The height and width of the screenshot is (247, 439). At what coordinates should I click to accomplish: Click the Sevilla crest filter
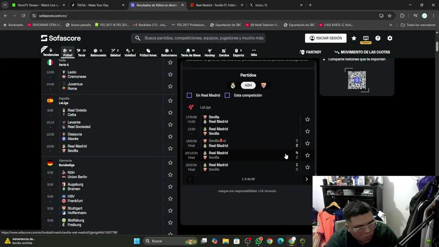coord(263,85)
